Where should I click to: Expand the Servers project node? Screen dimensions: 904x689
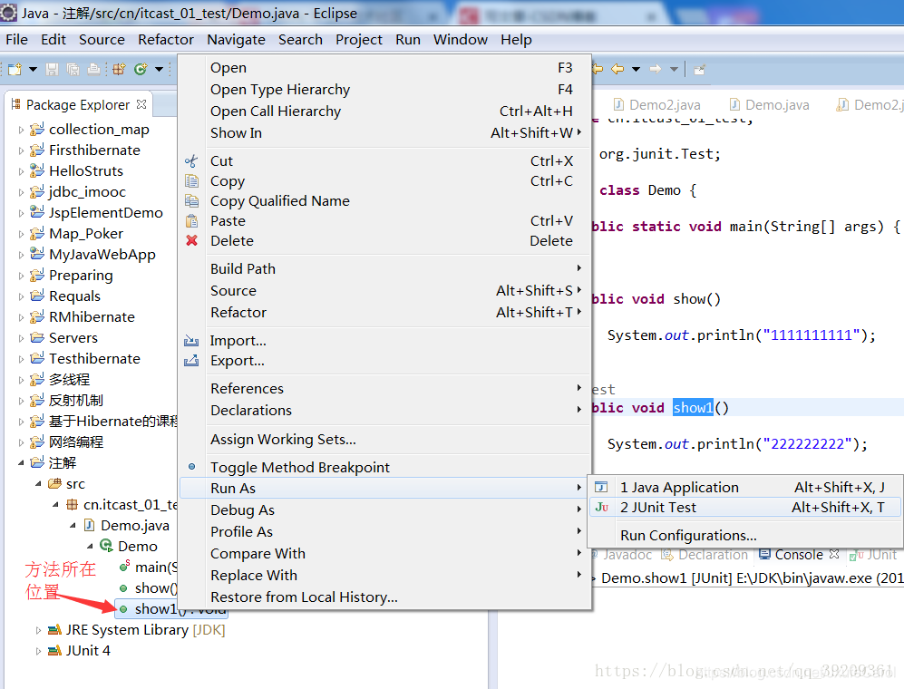click(22, 338)
